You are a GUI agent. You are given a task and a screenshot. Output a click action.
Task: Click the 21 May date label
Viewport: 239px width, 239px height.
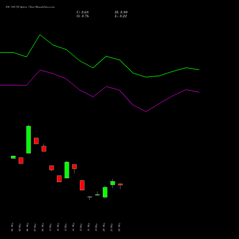click(x=112, y=227)
